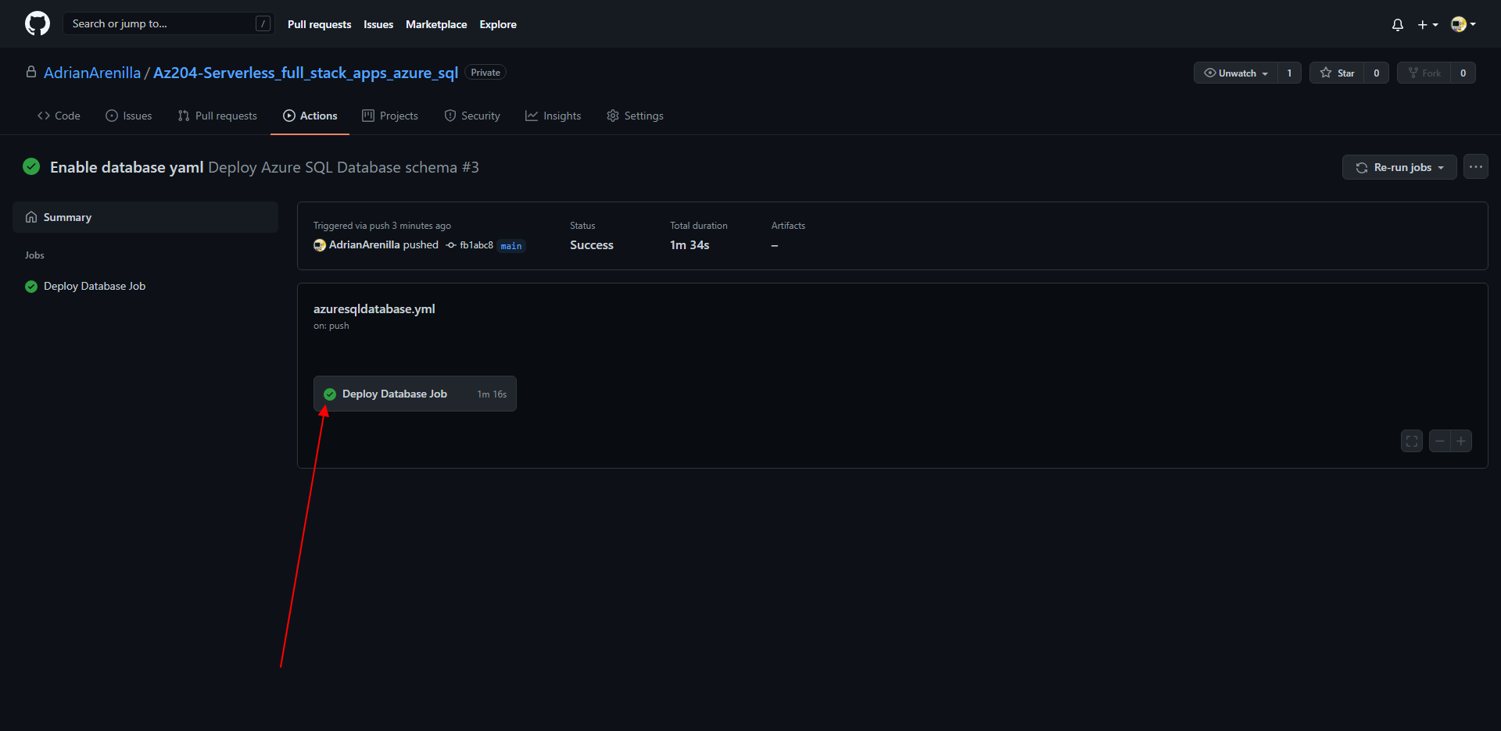
Task: Select Summary in the sidebar
Action: (145, 217)
